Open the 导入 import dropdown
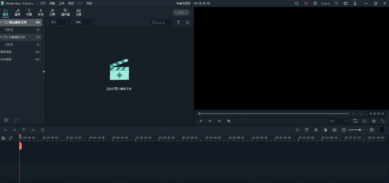389x183 pixels. (x=59, y=22)
